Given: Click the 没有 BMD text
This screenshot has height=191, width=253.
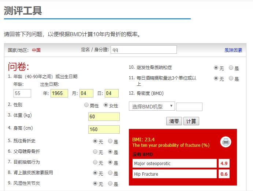Looking at the screenshot, I should tap(142, 154).
